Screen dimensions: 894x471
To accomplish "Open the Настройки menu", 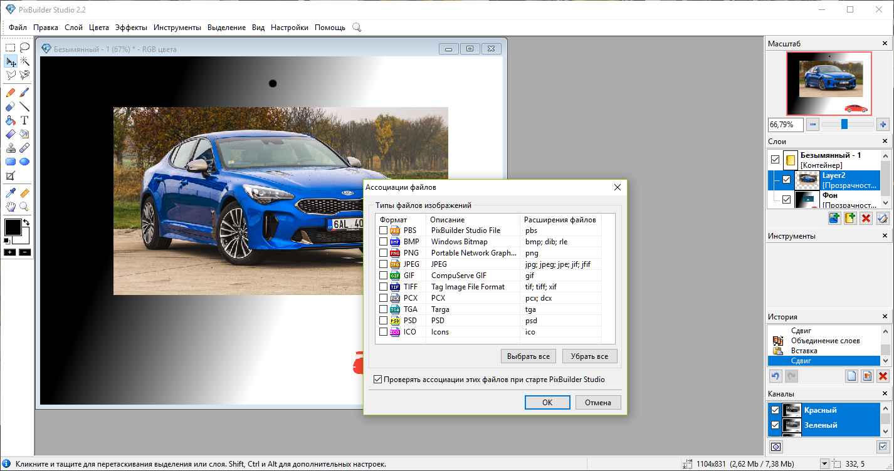I will [289, 28].
